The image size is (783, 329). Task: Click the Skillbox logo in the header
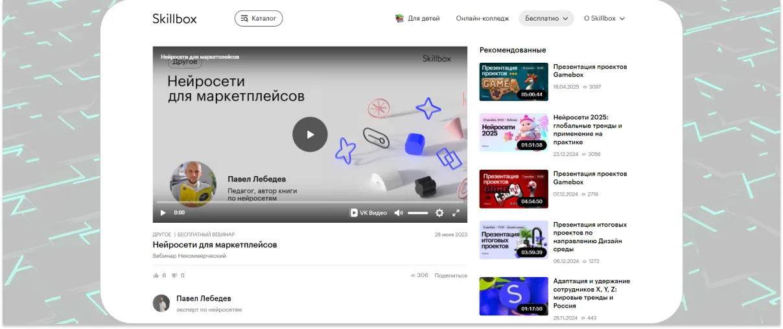tap(174, 18)
